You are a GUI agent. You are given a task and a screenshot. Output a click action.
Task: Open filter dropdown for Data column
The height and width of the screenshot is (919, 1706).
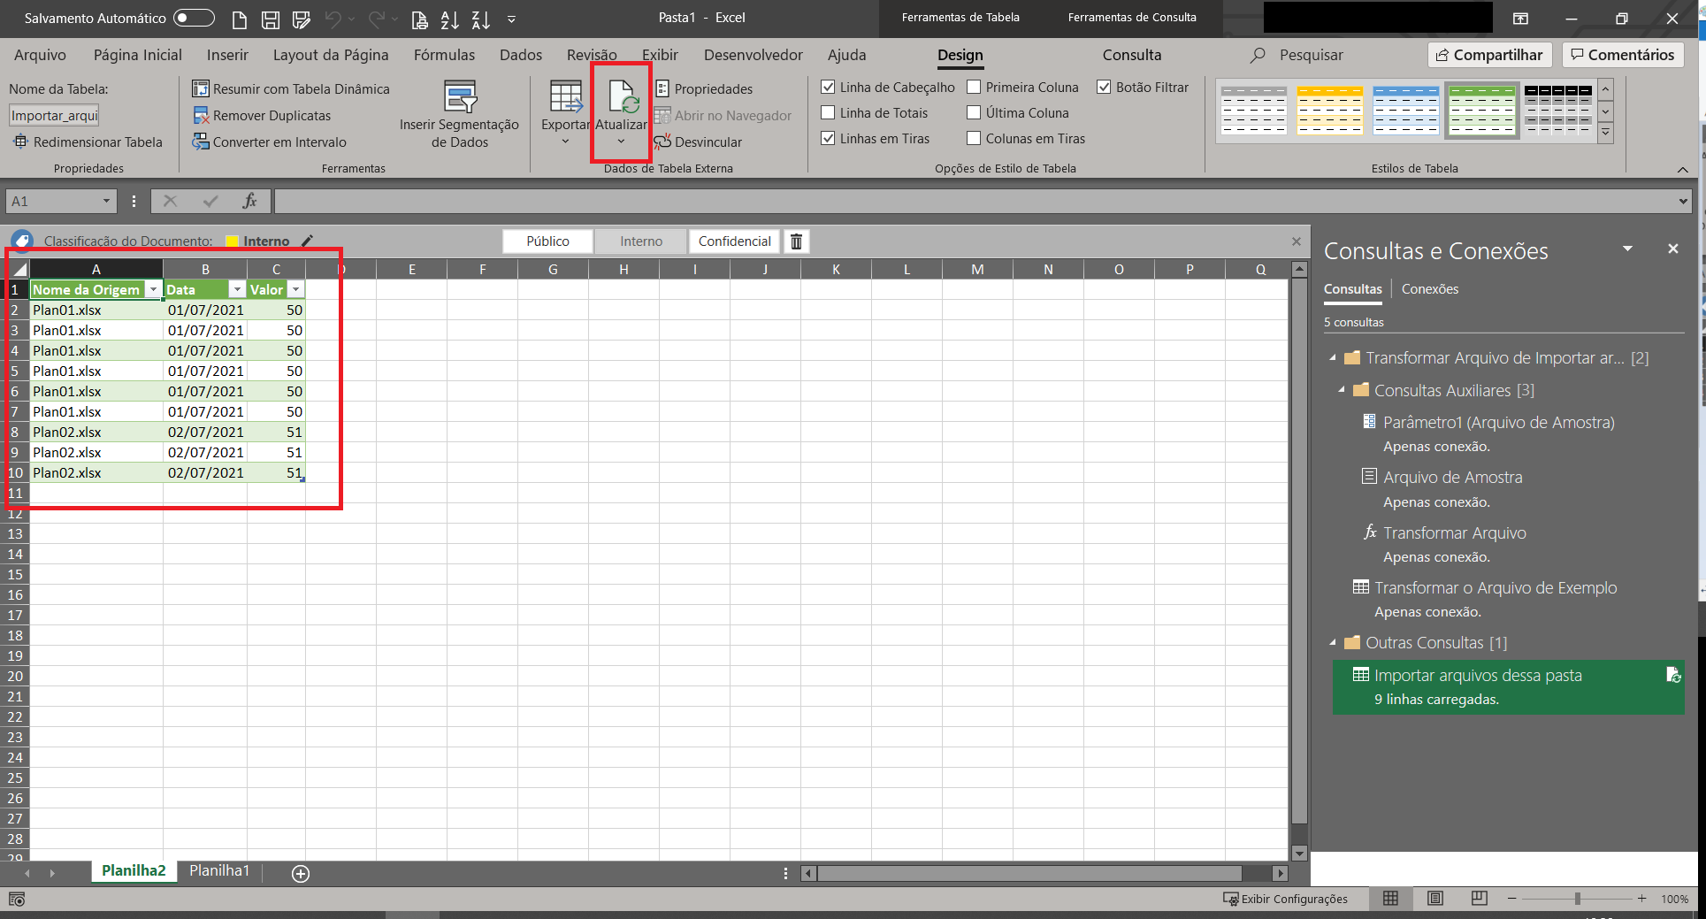[x=237, y=289]
